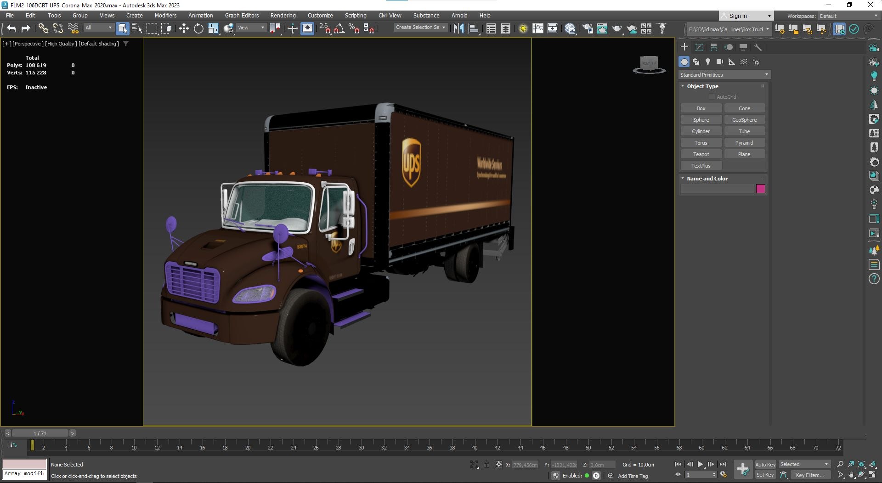
Task: Toggle Angle Snap
Action: point(339,28)
